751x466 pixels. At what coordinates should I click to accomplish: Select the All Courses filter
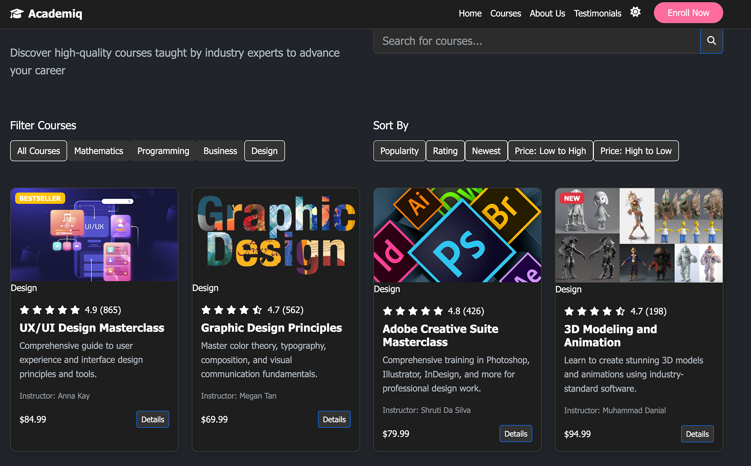click(38, 151)
